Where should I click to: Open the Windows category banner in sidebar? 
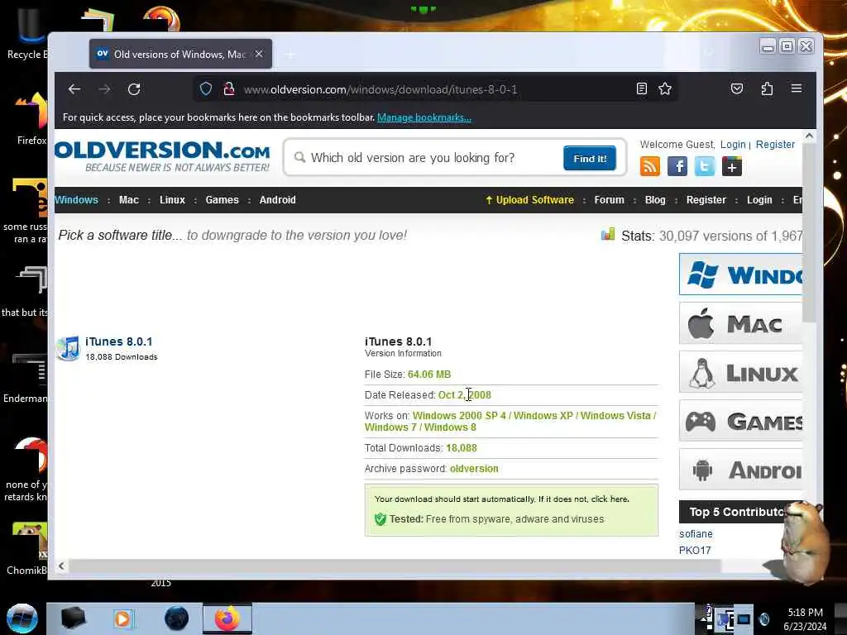(740, 275)
